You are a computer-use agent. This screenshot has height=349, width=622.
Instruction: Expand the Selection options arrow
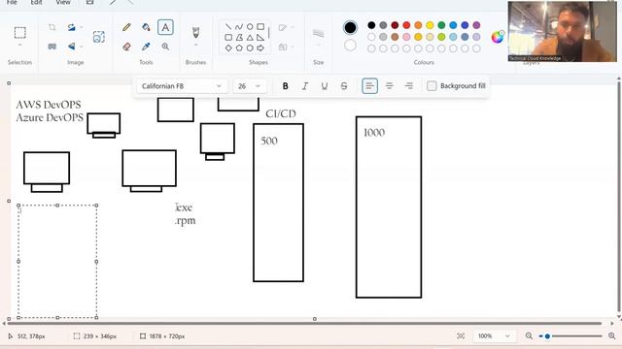[19, 46]
